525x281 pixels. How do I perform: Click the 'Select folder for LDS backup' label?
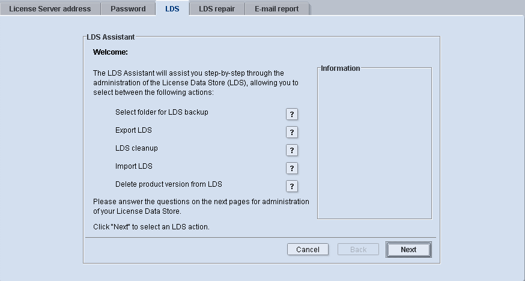click(162, 112)
